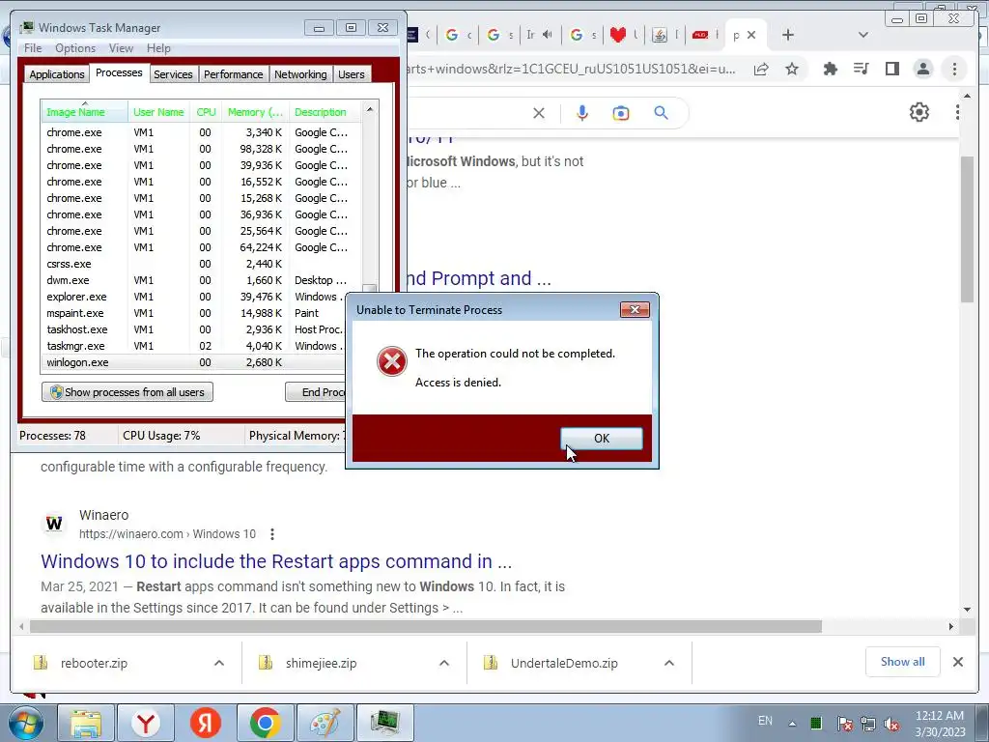
Task: Open the Windows Start menu orb
Action: point(25,723)
